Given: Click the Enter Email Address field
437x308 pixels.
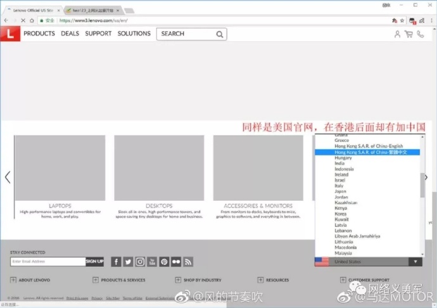Looking at the screenshot, I should (48, 261).
